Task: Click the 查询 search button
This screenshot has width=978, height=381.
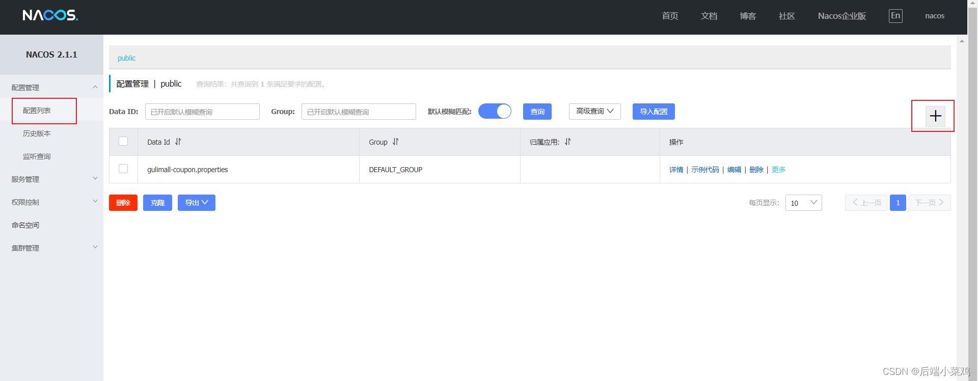Action: point(537,112)
